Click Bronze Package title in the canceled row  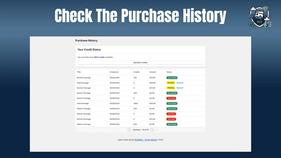(84, 119)
